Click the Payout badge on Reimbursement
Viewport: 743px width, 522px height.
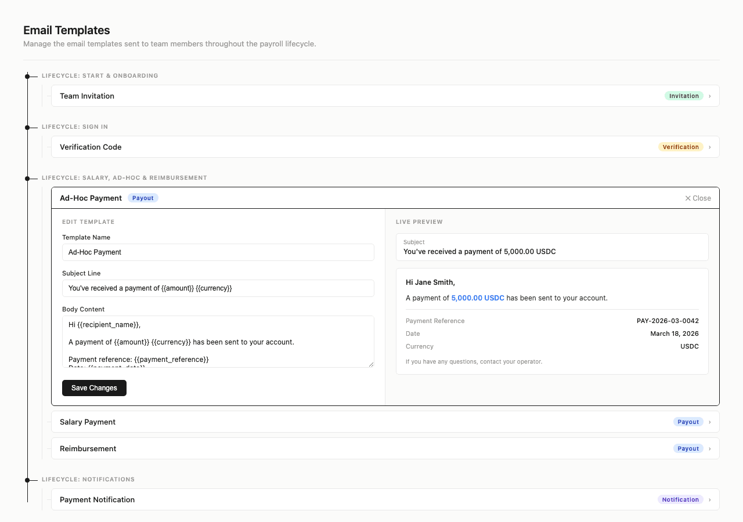coord(688,449)
